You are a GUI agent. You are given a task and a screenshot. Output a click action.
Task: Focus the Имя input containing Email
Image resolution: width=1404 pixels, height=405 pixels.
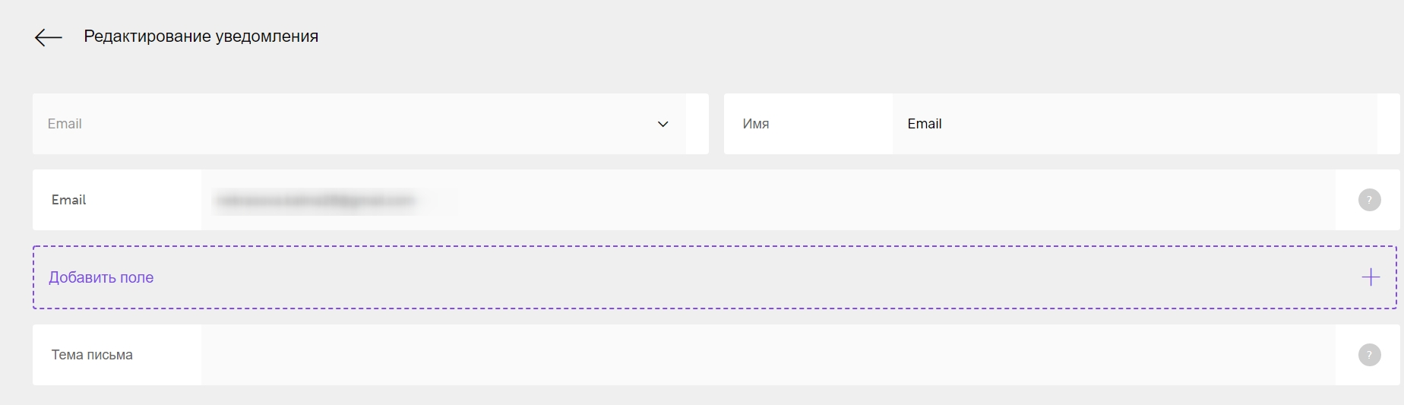pos(1134,124)
